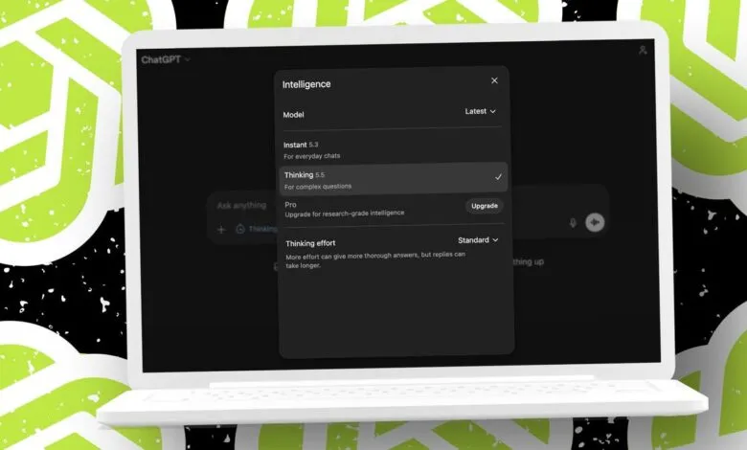The width and height of the screenshot is (747, 450).
Task: Select the Instant 5.3 model
Action: (x=392, y=150)
